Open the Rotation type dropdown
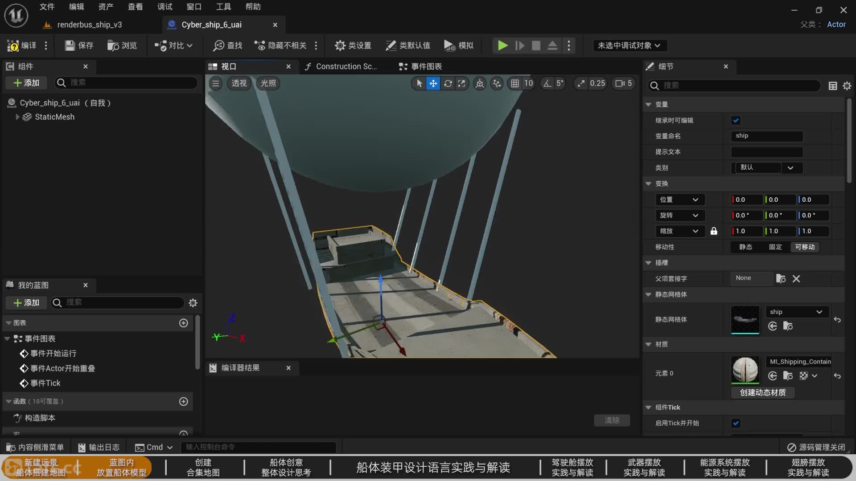Screen dimensions: 856x481 tap(680, 216)
